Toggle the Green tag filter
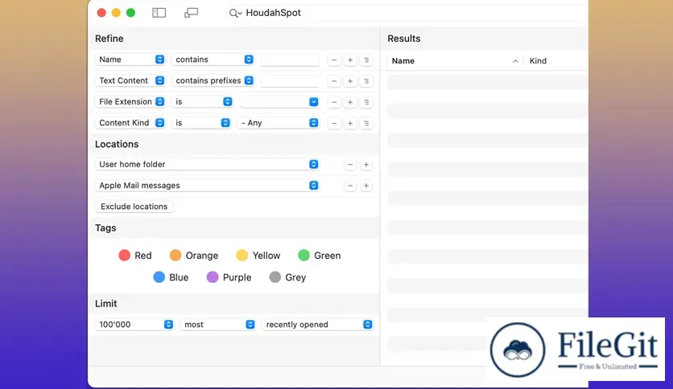The width and height of the screenshot is (673, 389). pyautogui.click(x=320, y=256)
